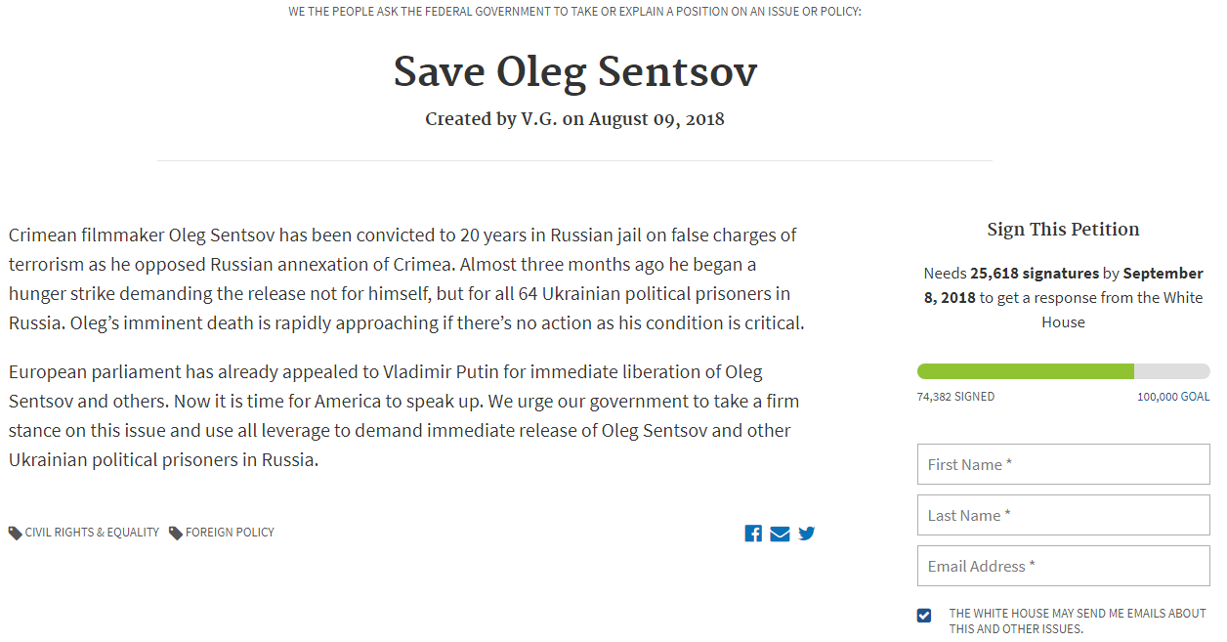Click the 100,000 Goal label
This screenshot has width=1227, height=642.
coord(1172,397)
